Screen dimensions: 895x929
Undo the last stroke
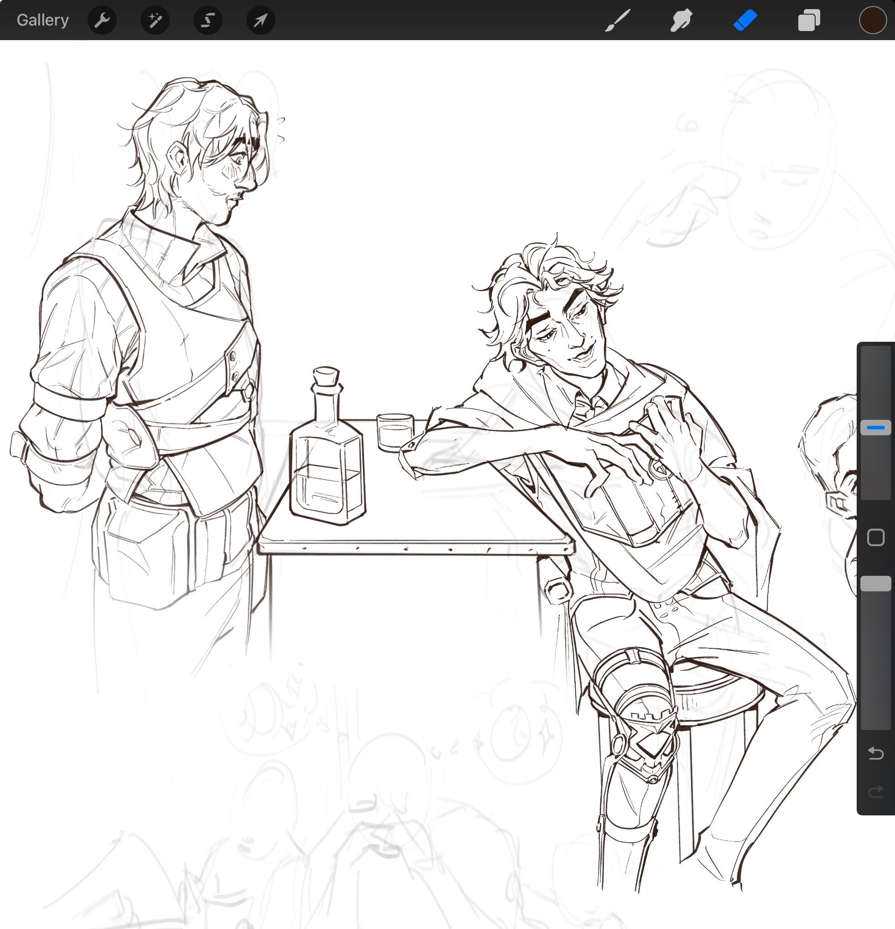click(x=875, y=753)
